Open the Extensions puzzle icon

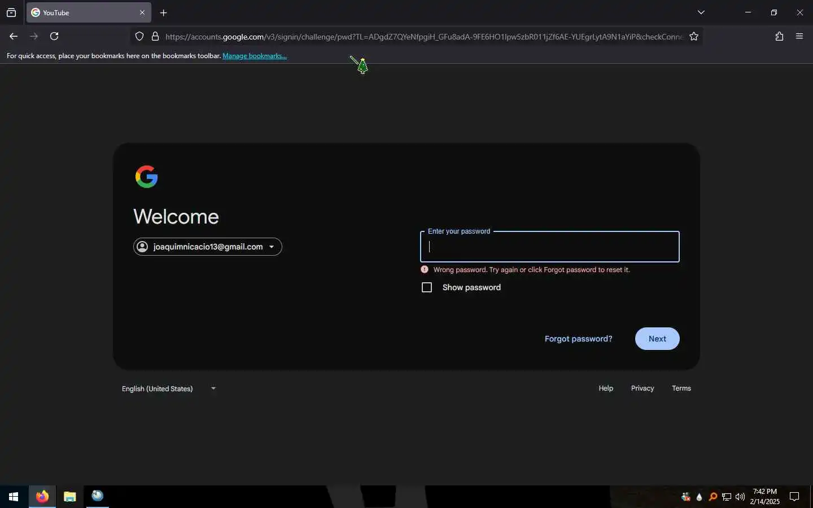(x=779, y=36)
